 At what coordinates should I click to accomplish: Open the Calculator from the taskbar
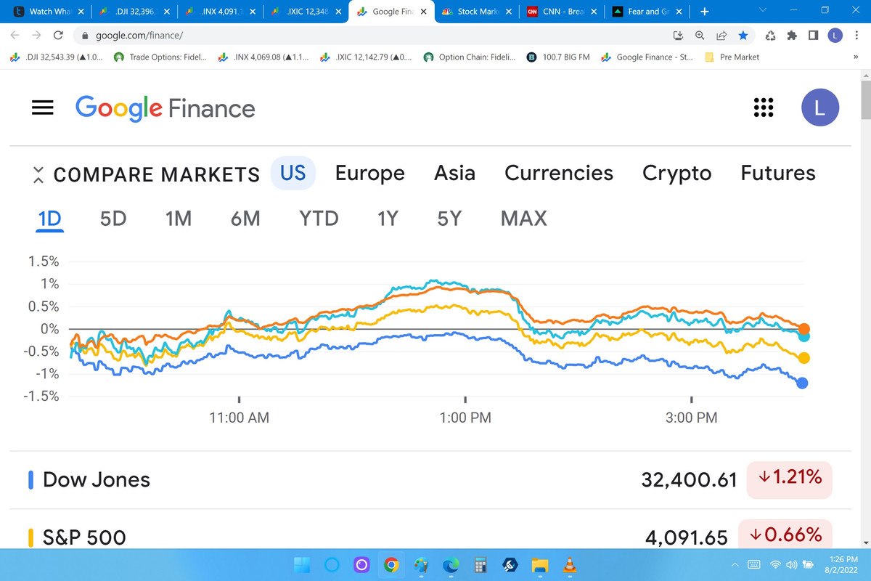479,564
